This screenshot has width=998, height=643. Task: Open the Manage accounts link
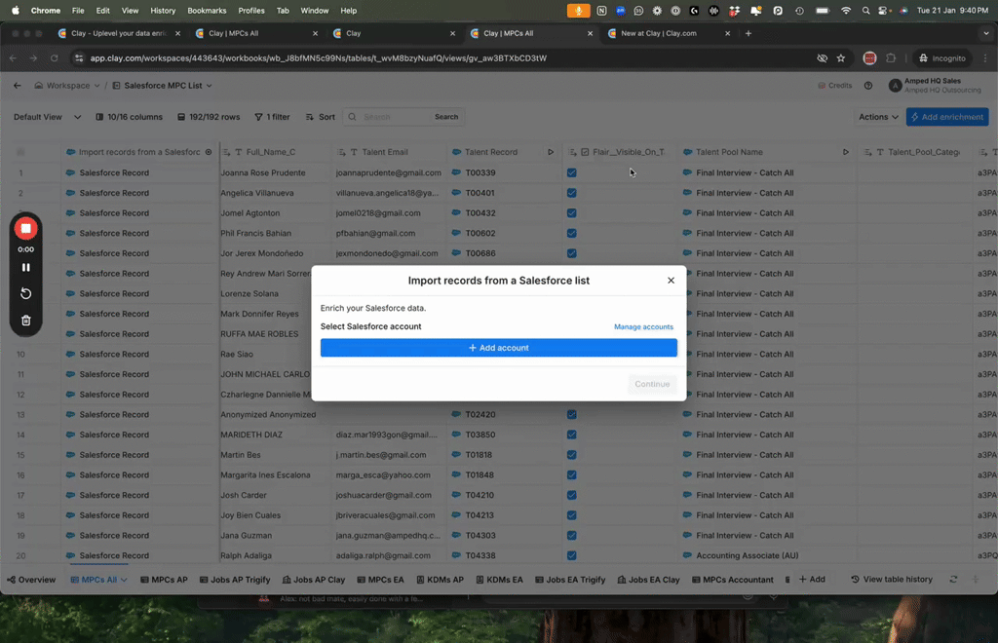click(x=643, y=327)
